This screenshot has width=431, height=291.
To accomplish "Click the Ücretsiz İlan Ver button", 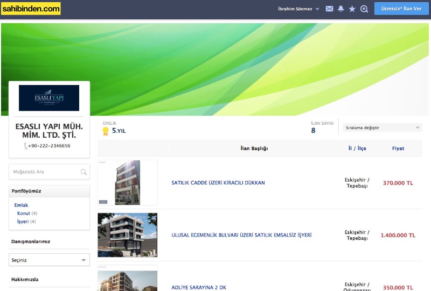I will pyautogui.click(x=401, y=9).
